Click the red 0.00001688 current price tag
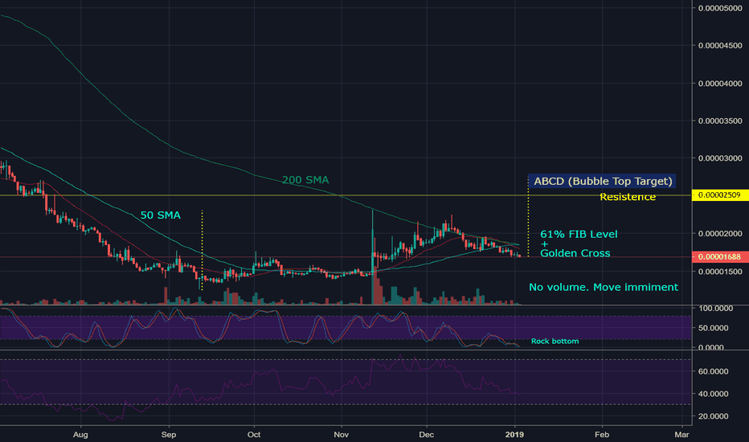Screen dimensions: 749x442 click(x=720, y=257)
